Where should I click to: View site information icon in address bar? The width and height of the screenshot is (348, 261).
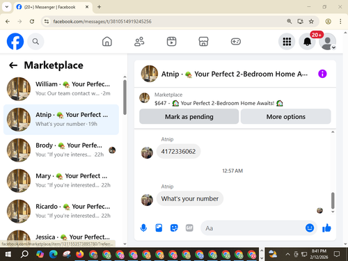[x=47, y=22]
